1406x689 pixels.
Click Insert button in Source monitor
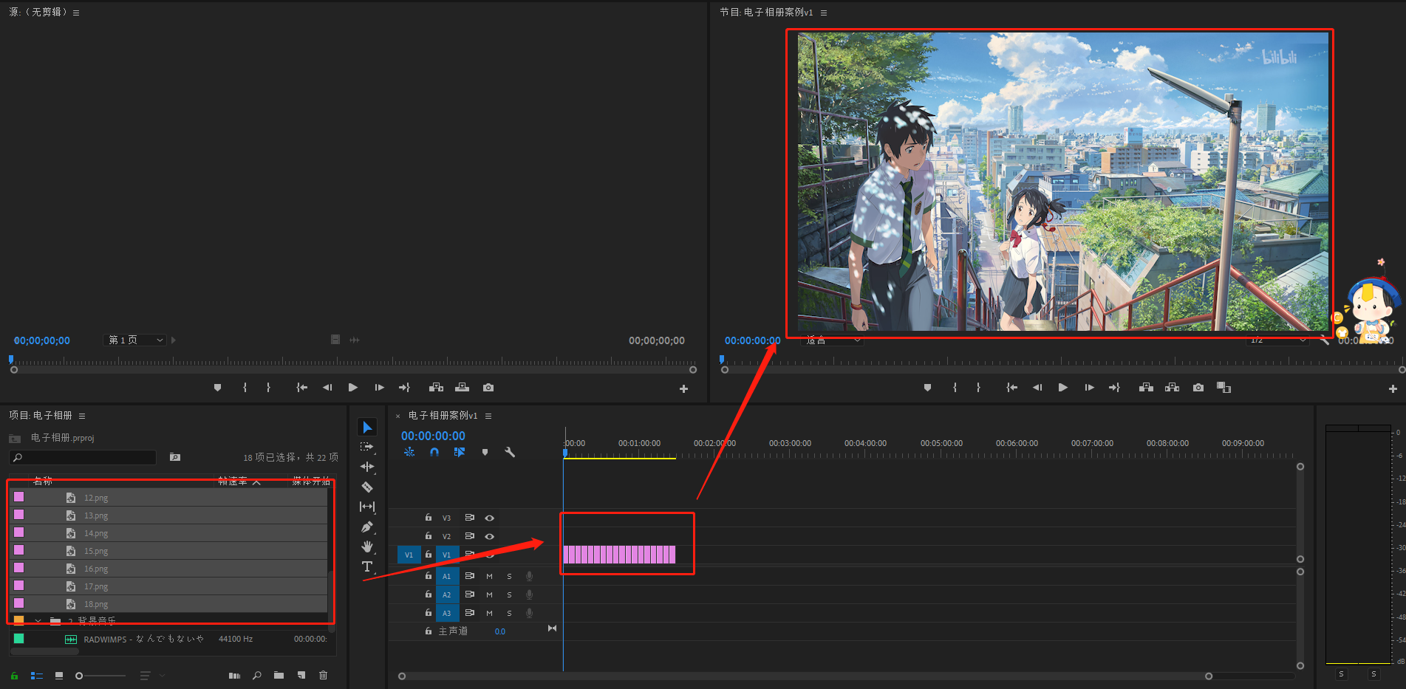(x=436, y=388)
